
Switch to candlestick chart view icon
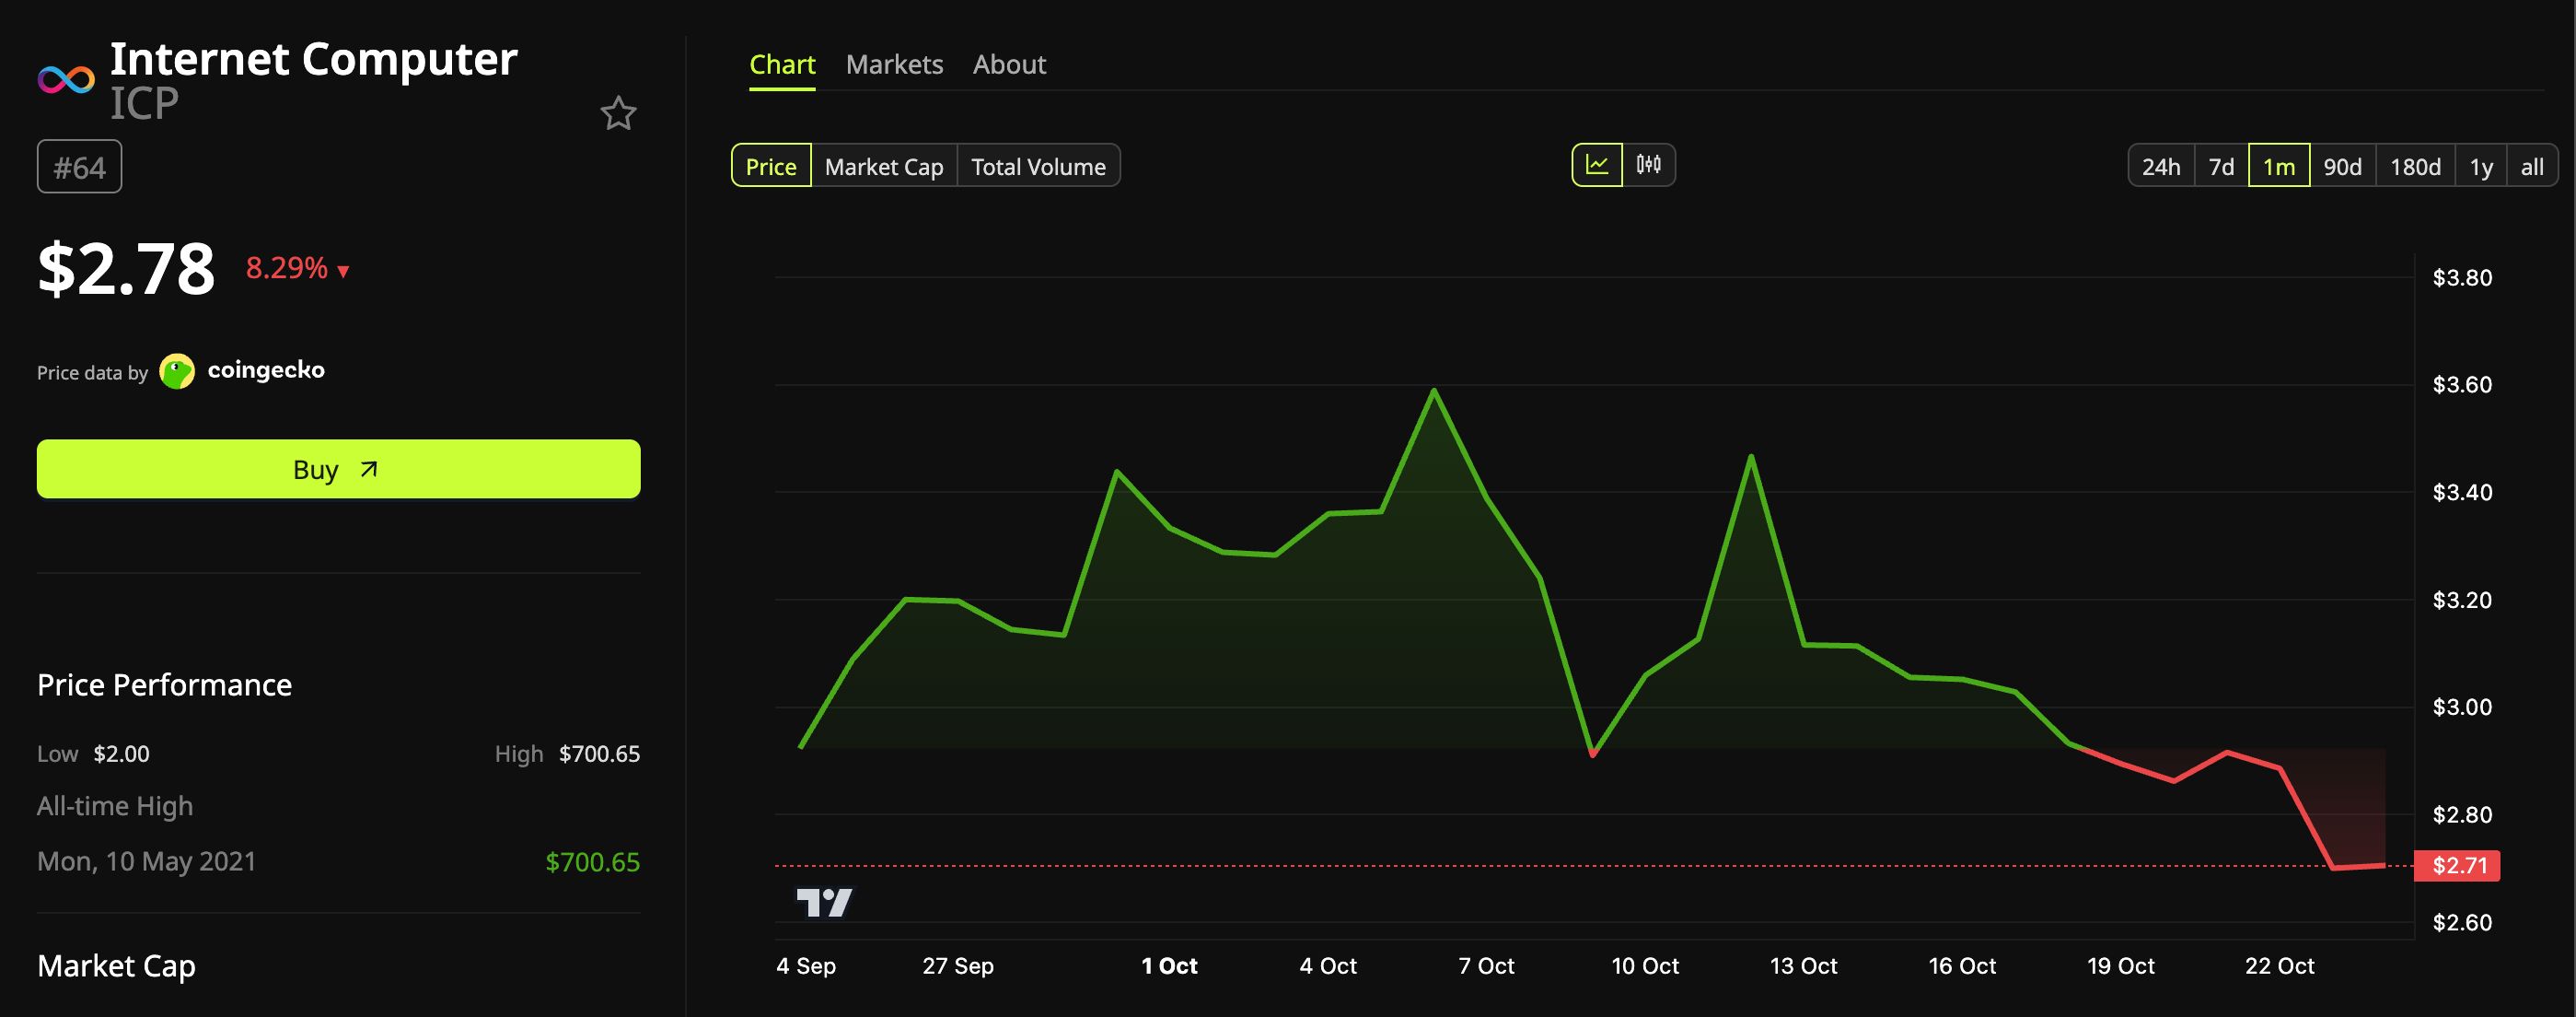1648,165
